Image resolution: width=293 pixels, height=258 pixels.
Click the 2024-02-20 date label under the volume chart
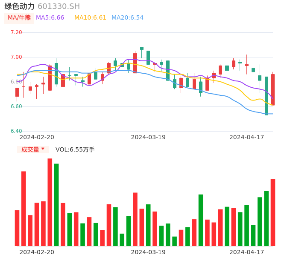(37, 252)
